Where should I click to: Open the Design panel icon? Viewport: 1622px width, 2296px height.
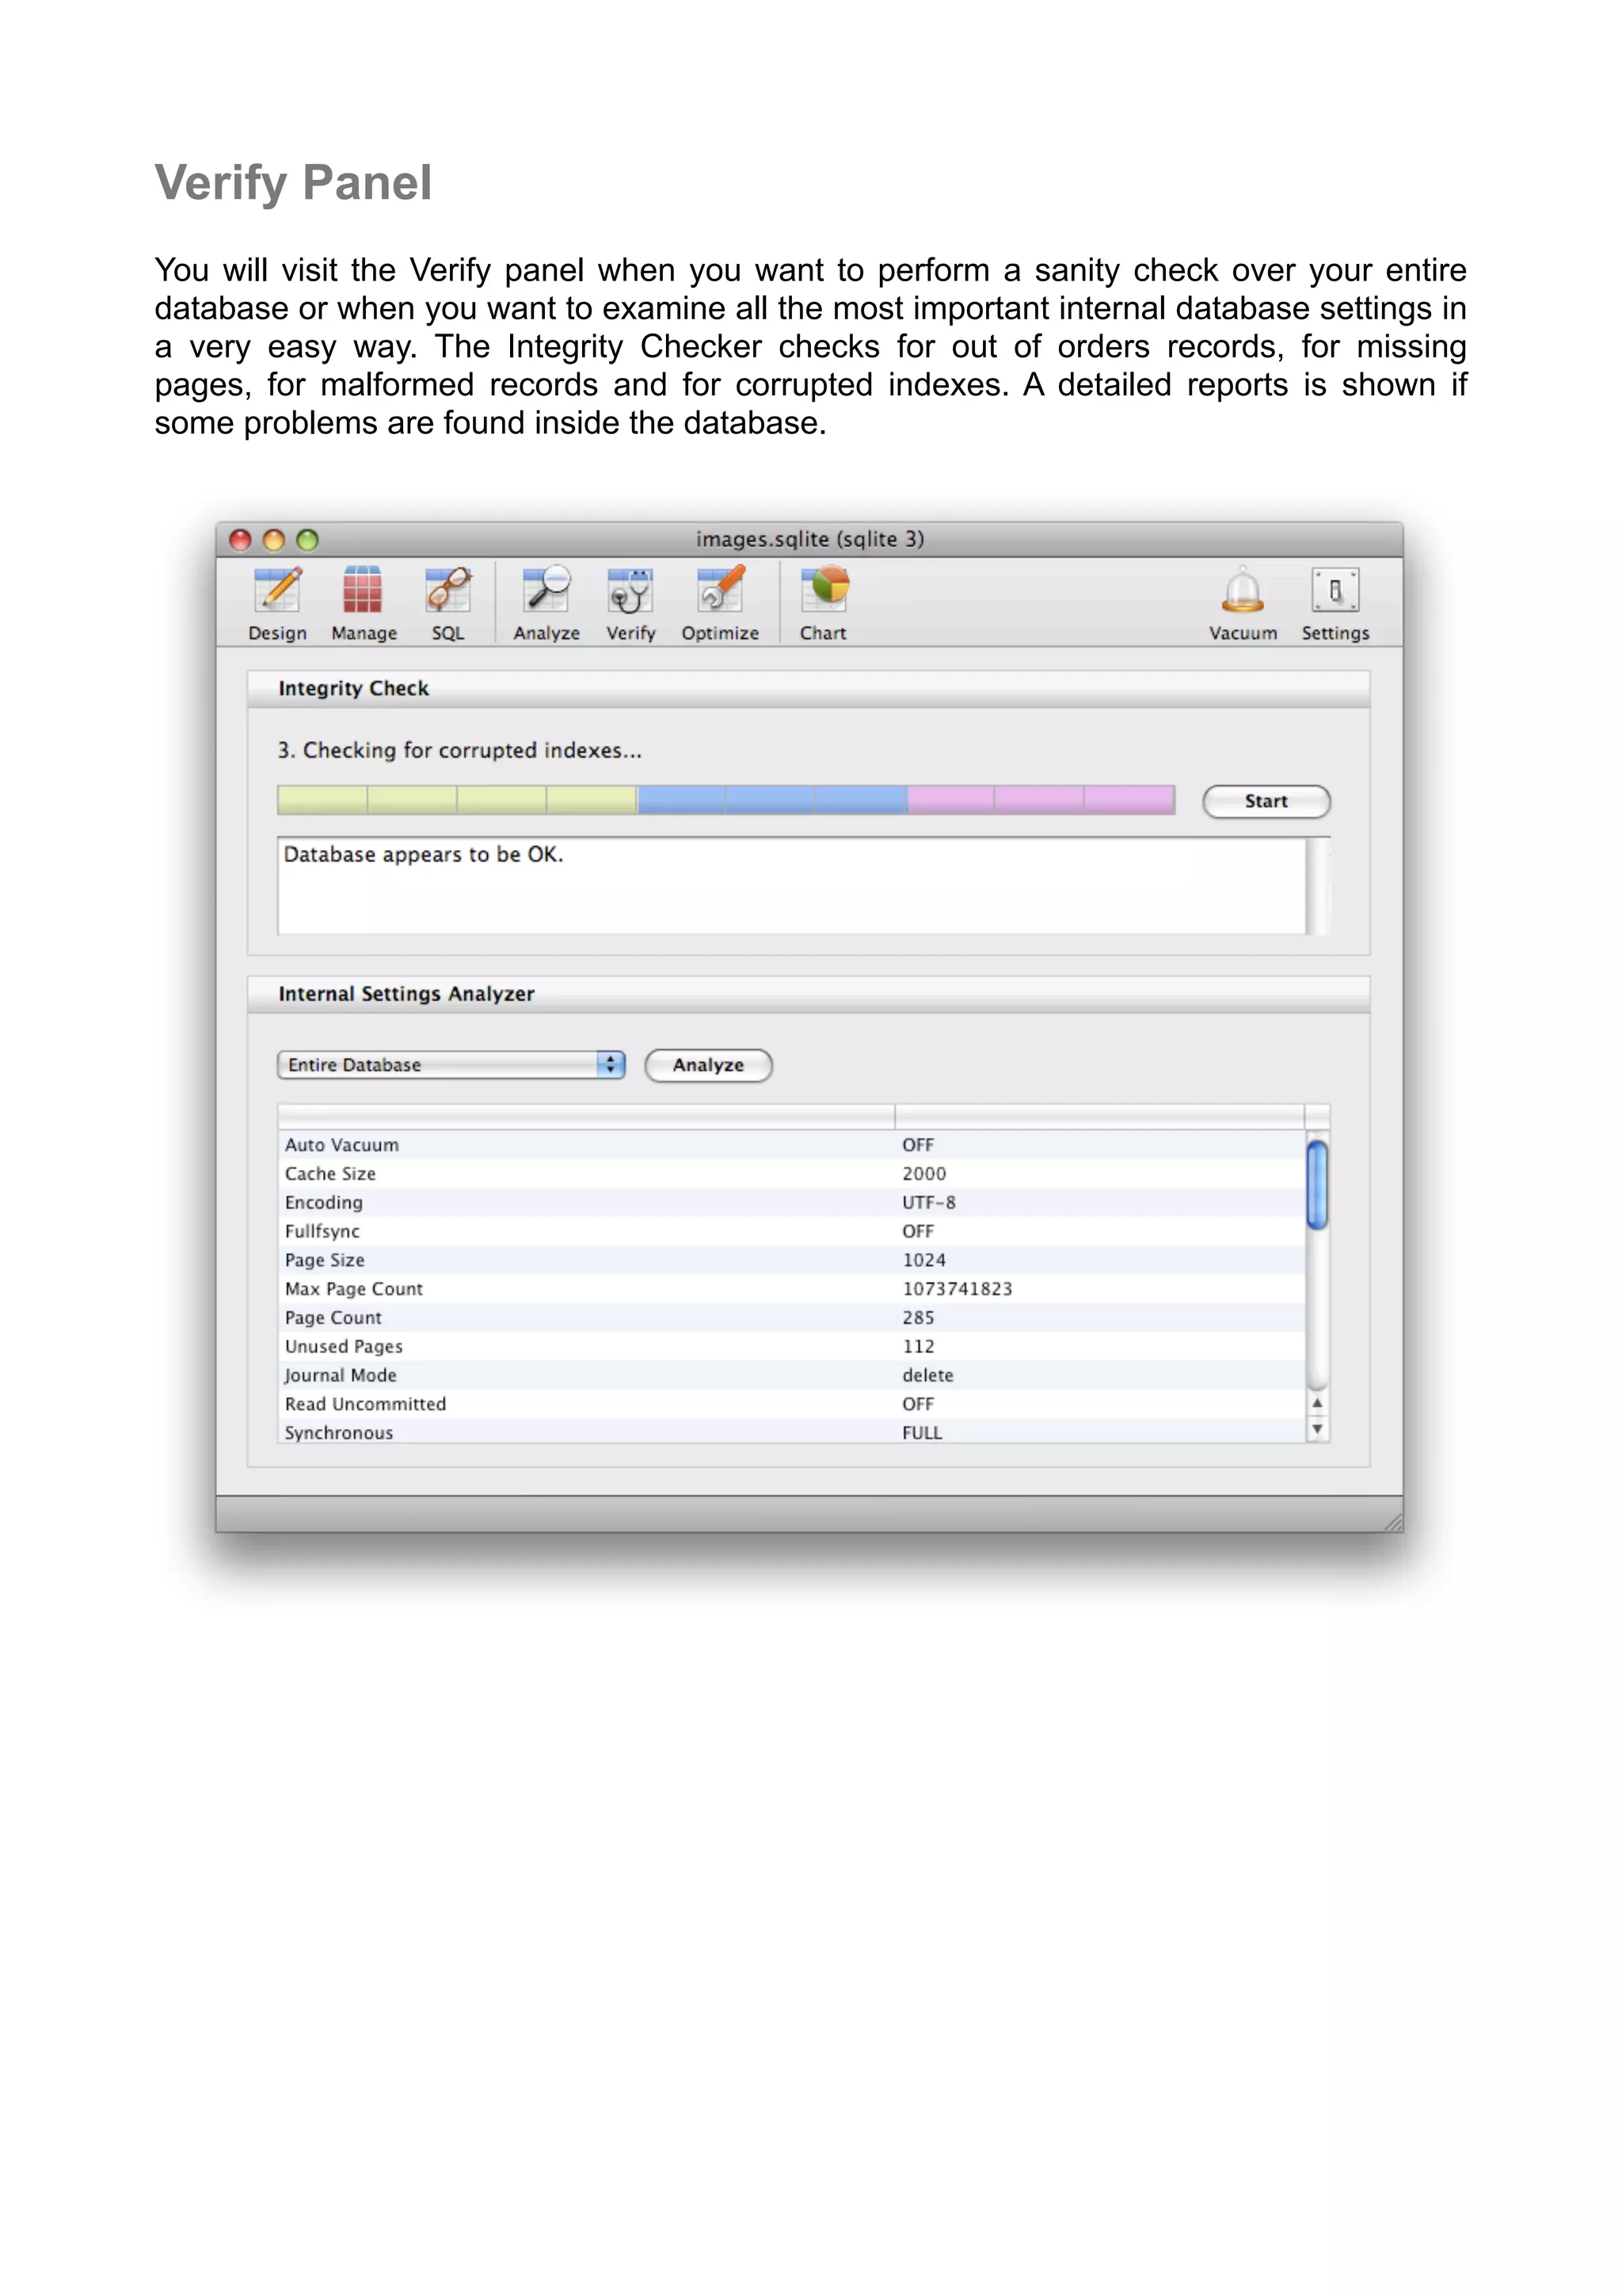[278, 603]
